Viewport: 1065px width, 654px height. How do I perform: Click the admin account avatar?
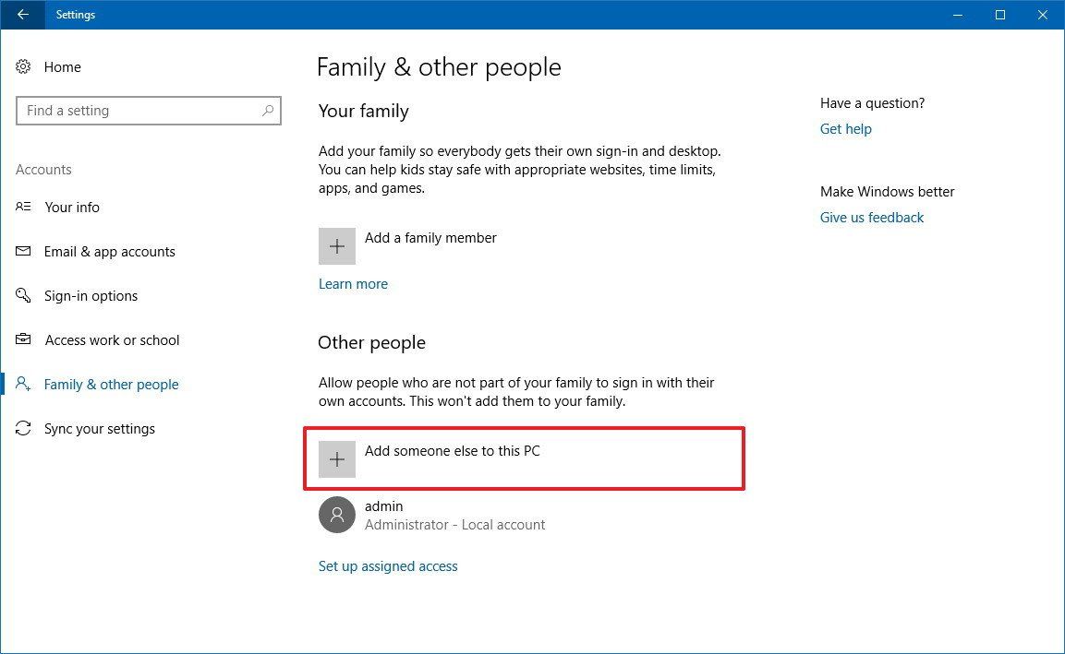(x=337, y=514)
